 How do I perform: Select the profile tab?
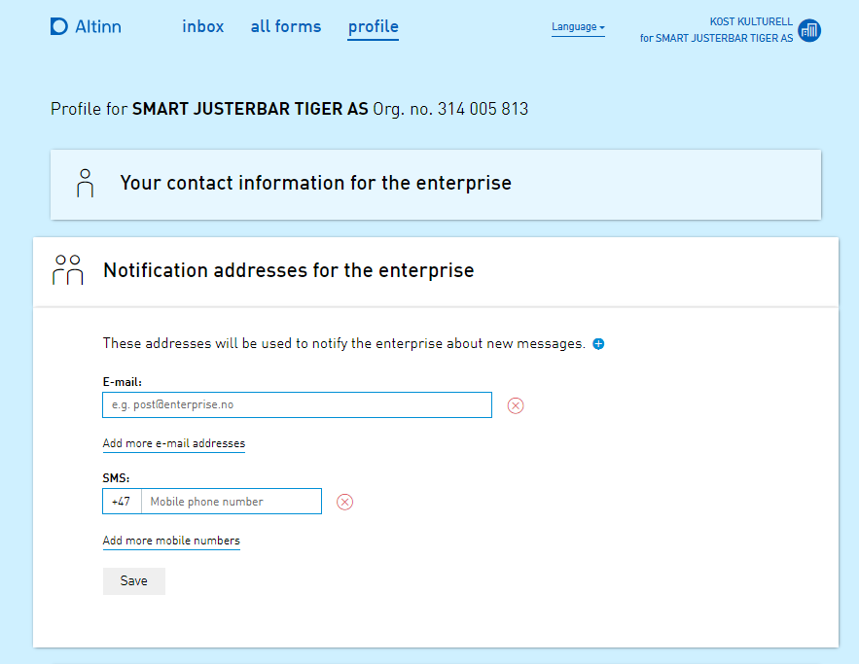pyautogui.click(x=373, y=27)
